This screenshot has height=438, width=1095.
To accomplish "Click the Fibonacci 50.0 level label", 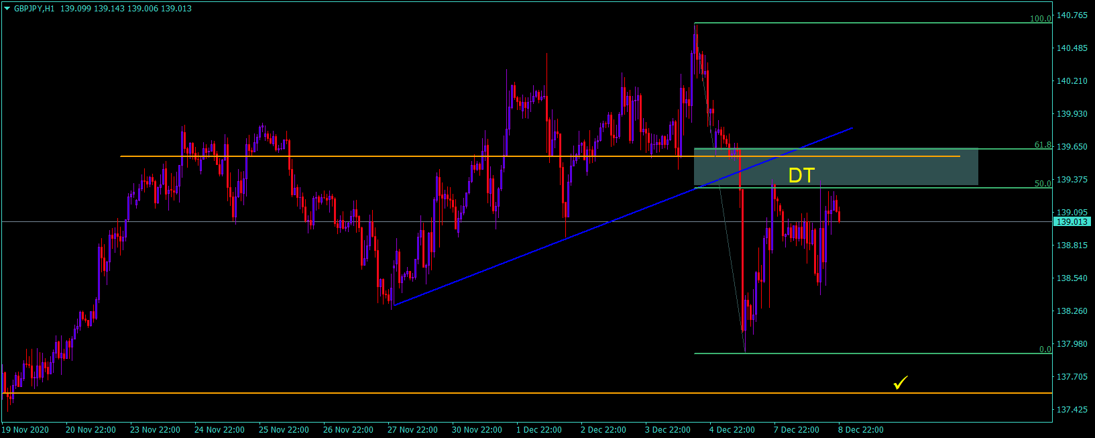I will point(1043,183).
